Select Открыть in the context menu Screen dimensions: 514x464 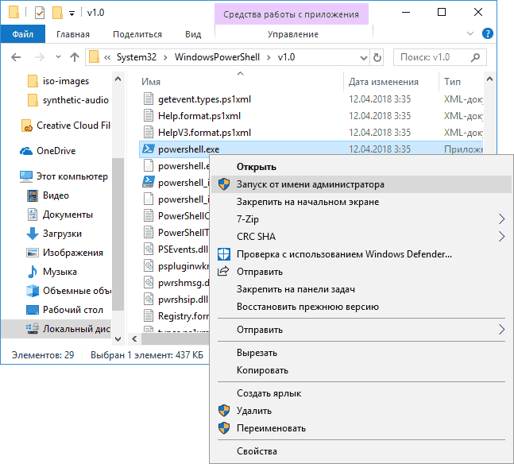pyautogui.click(x=361, y=167)
